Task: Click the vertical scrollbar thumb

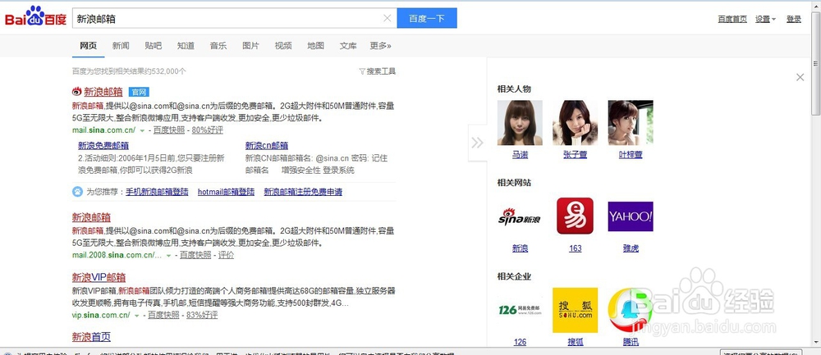Action: 816,63
